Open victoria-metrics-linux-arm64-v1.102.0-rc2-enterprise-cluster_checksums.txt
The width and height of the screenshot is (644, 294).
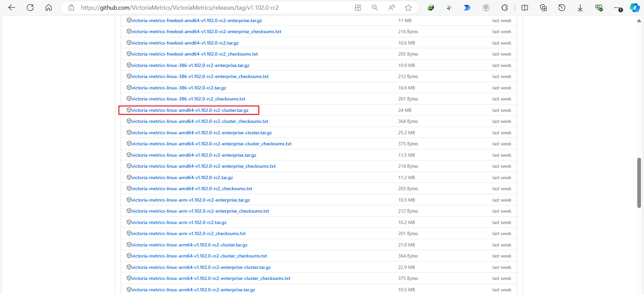tap(211, 278)
